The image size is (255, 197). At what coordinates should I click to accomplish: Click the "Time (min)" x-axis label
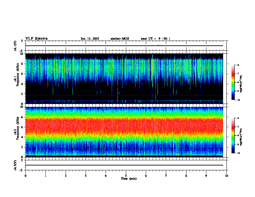(129, 179)
